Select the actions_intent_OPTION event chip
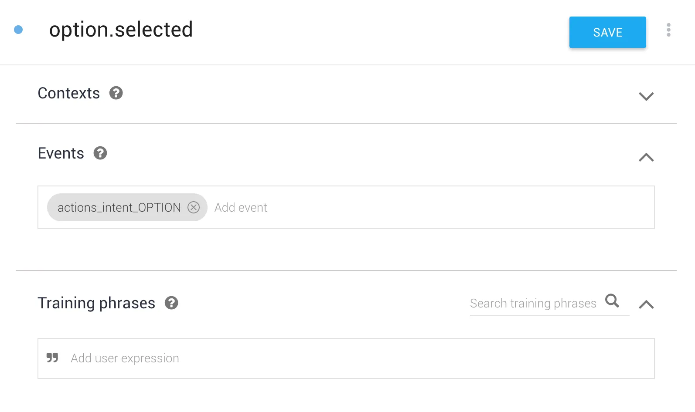 (119, 208)
